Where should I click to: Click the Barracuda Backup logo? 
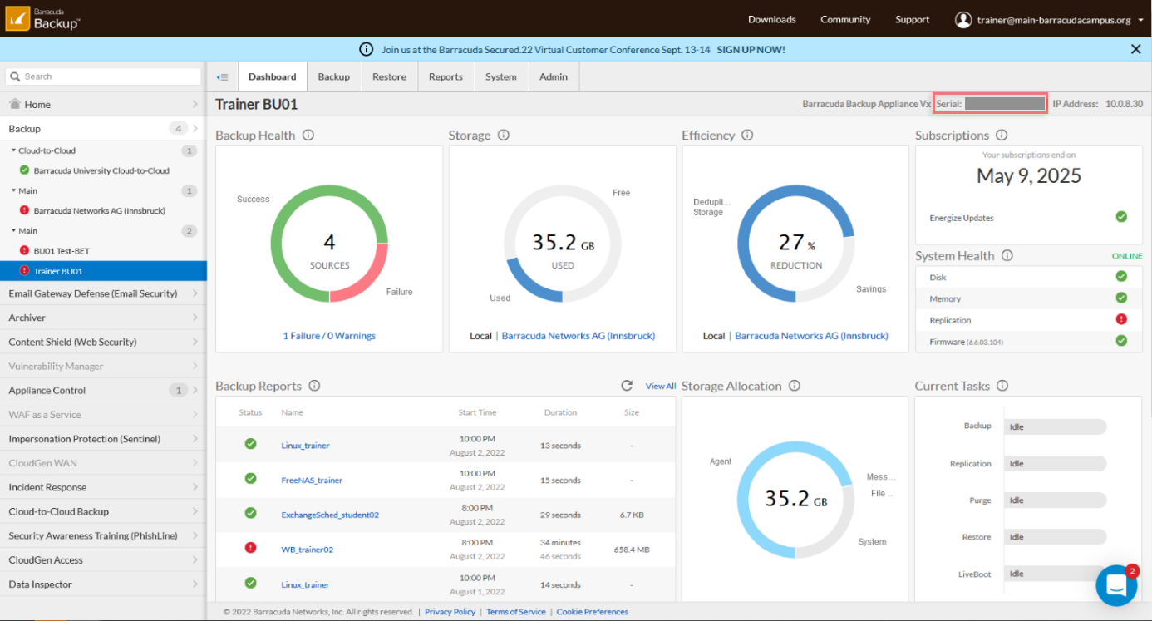click(x=43, y=18)
